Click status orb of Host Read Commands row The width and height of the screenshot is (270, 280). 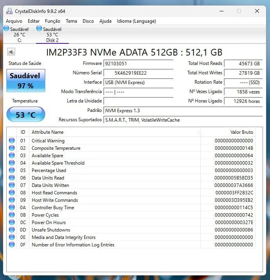point(12,192)
